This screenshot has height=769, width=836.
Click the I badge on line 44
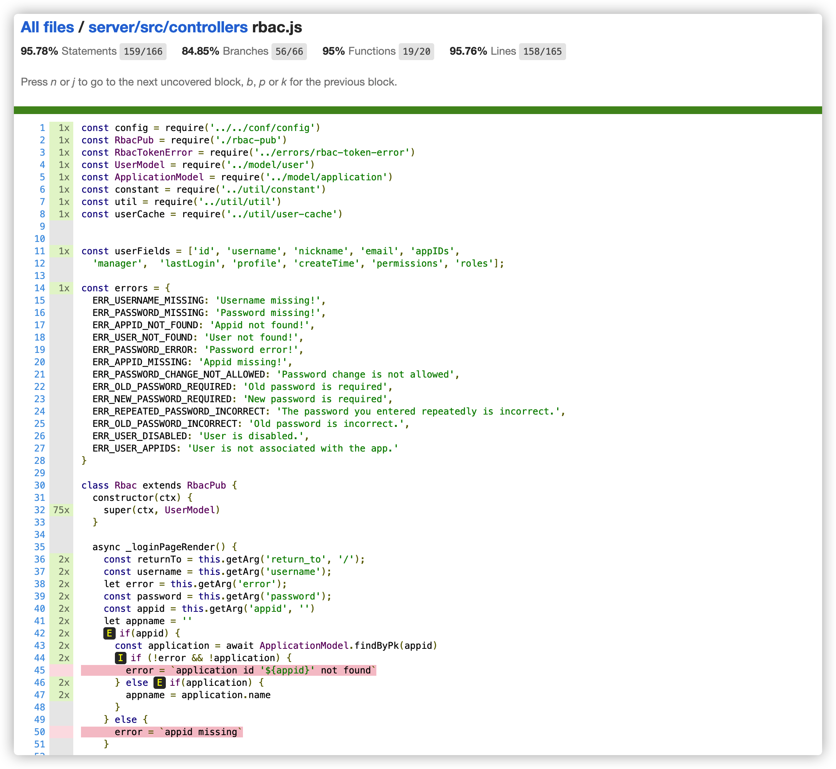[x=120, y=658]
